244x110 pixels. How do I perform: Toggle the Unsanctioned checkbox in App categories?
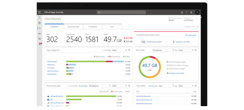coord(108,57)
